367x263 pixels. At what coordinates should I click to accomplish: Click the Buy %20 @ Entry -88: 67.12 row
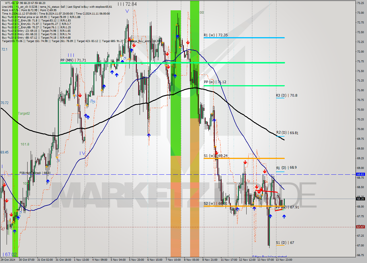click(x=36, y=37)
